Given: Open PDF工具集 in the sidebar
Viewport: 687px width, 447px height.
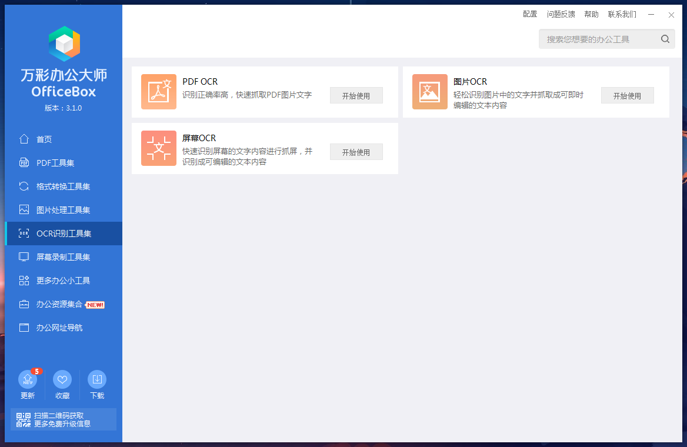Looking at the screenshot, I should coord(64,162).
